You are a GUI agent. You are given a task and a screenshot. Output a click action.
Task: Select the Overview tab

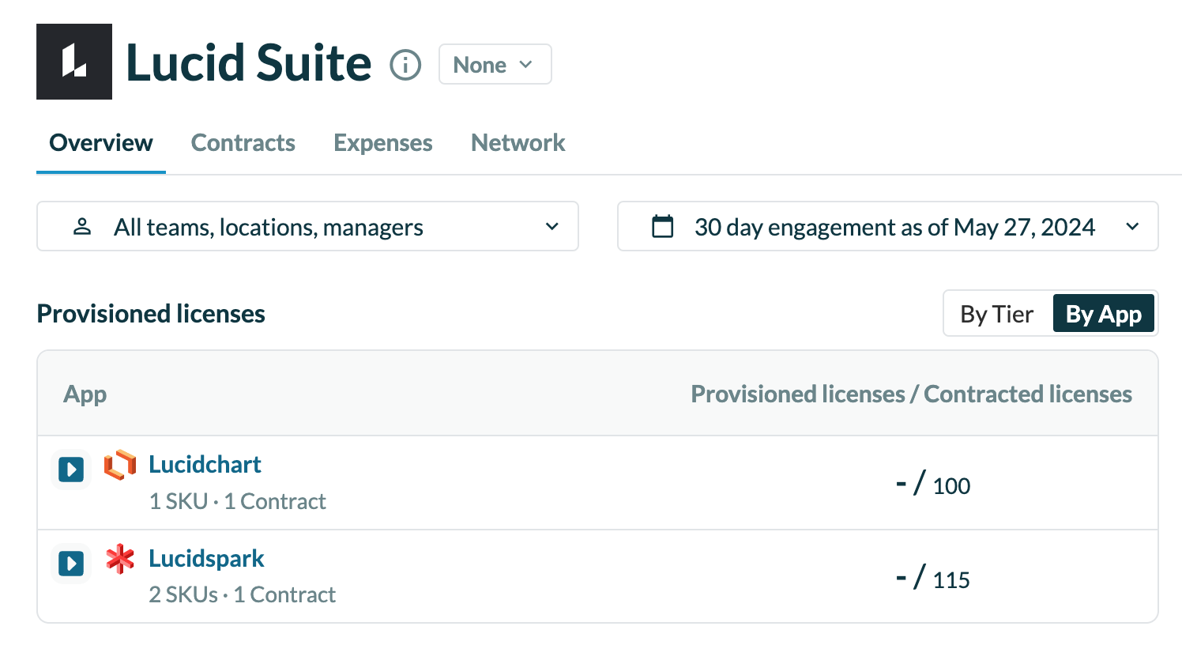(x=101, y=143)
